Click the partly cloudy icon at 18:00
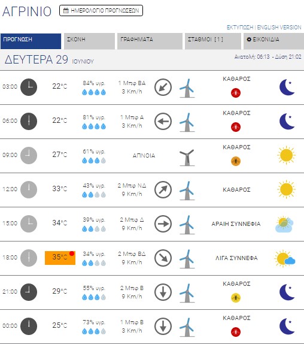This screenshot has height=344, width=304. [x=285, y=258]
